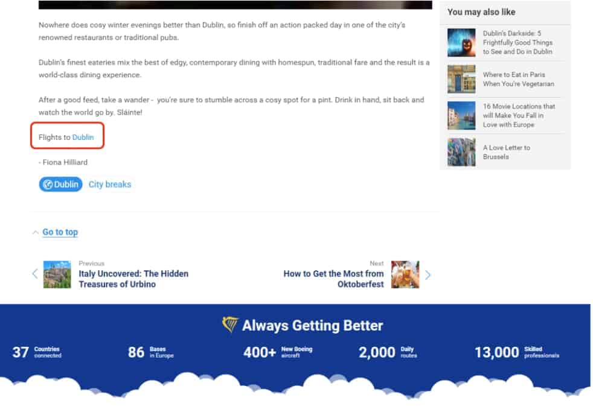This screenshot has width=593, height=406.
Task: Click the Ryanair harp logo icon
Action: [x=229, y=325]
